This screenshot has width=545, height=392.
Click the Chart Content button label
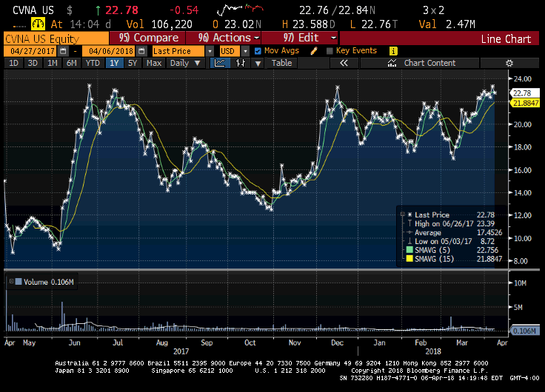[x=429, y=63]
